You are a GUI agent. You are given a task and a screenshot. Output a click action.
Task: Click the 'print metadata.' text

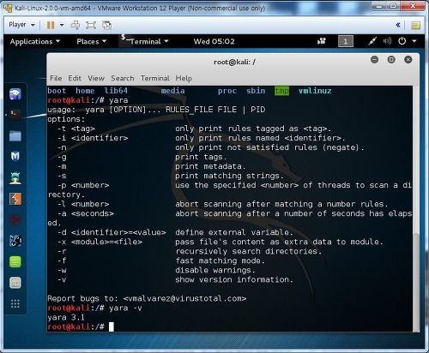(210, 166)
